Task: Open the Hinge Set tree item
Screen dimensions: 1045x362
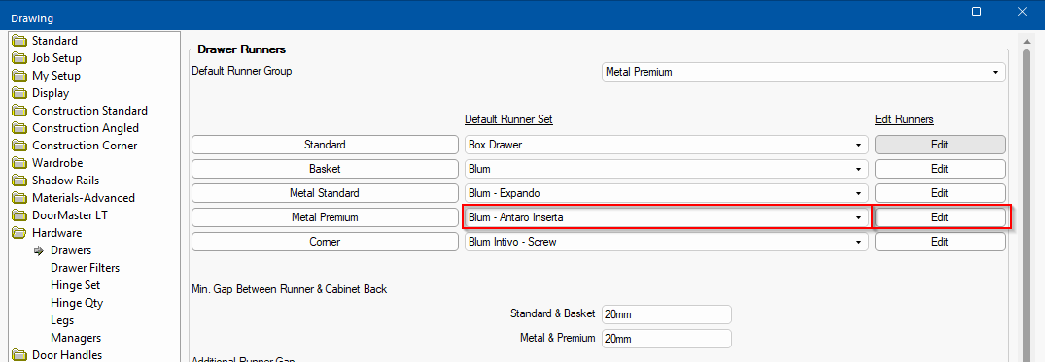Action: click(x=75, y=284)
